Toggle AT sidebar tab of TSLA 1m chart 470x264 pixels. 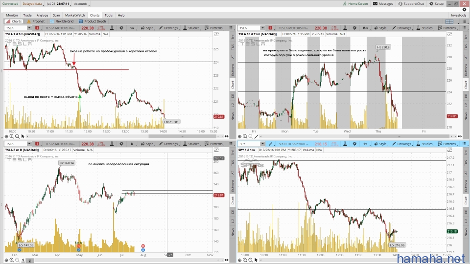pyautogui.click(x=233, y=57)
